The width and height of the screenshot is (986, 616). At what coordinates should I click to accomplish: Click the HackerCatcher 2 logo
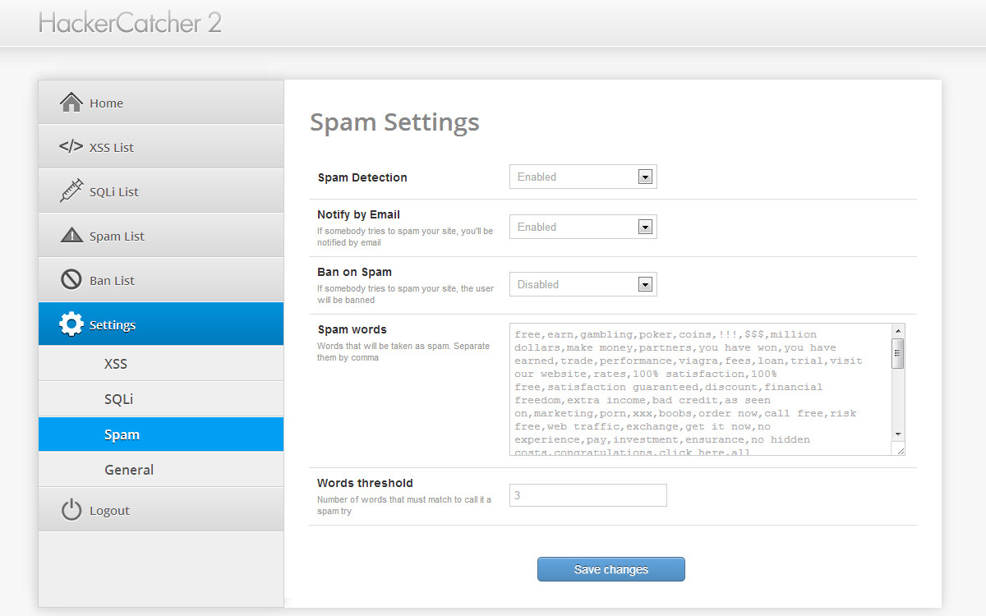click(x=130, y=23)
